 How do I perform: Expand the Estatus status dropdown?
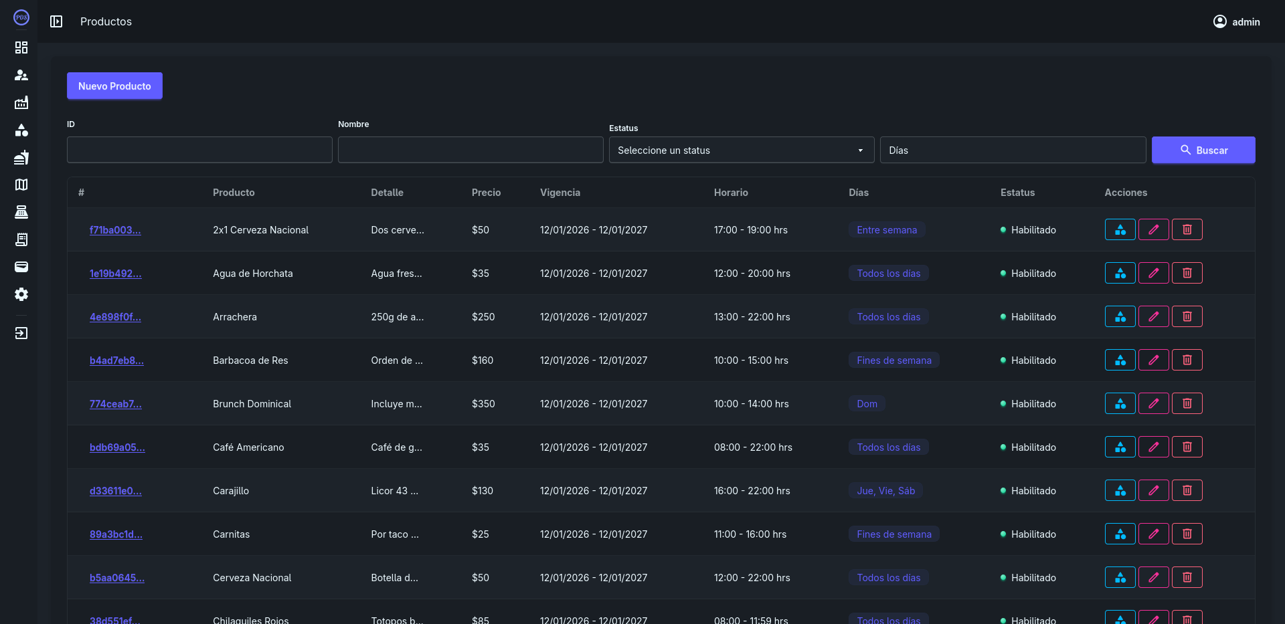coord(741,150)
